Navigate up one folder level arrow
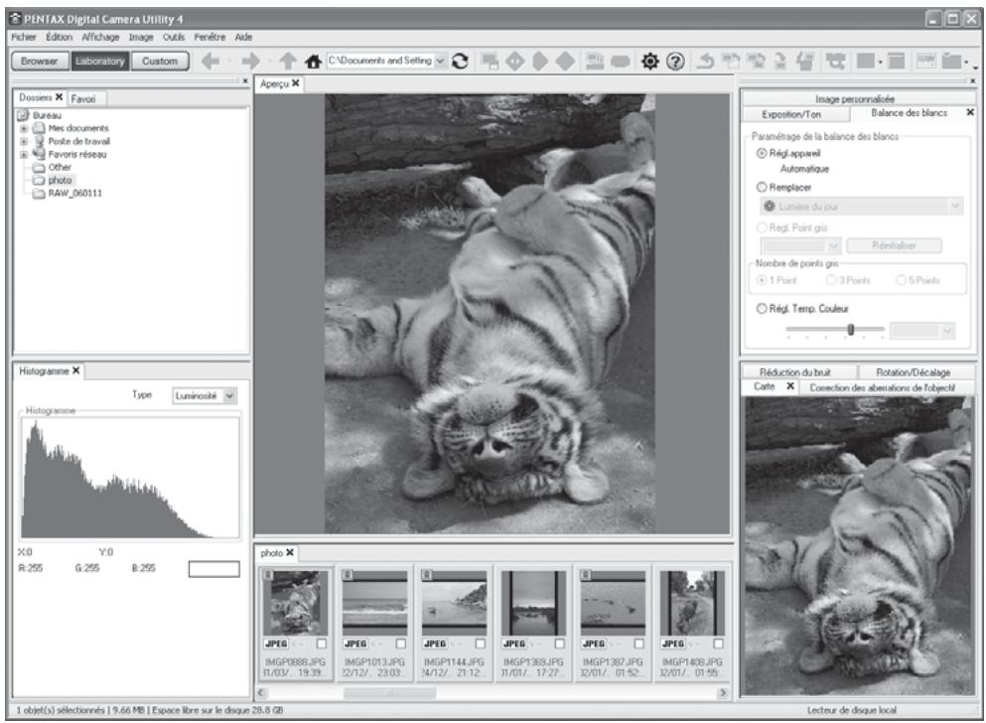This screenshot has height=723, width=986. (287, 61)
